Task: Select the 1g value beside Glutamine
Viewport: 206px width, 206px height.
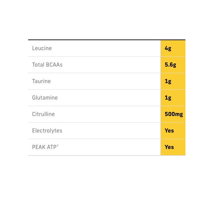Action: coord(168,98)
